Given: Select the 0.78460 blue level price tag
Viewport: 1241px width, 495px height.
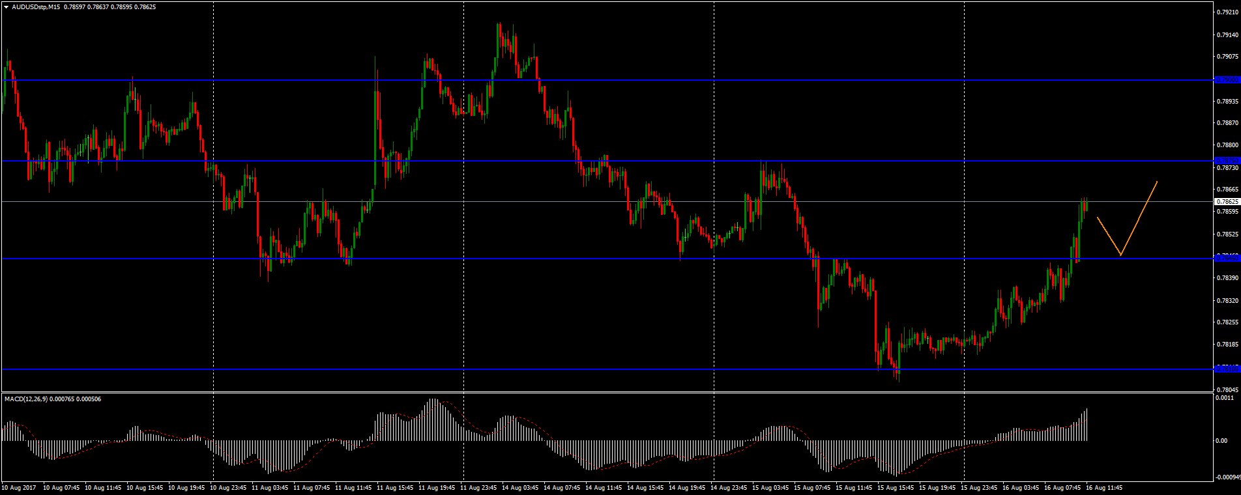Looking at the screenshot, I should (1227, 258).
